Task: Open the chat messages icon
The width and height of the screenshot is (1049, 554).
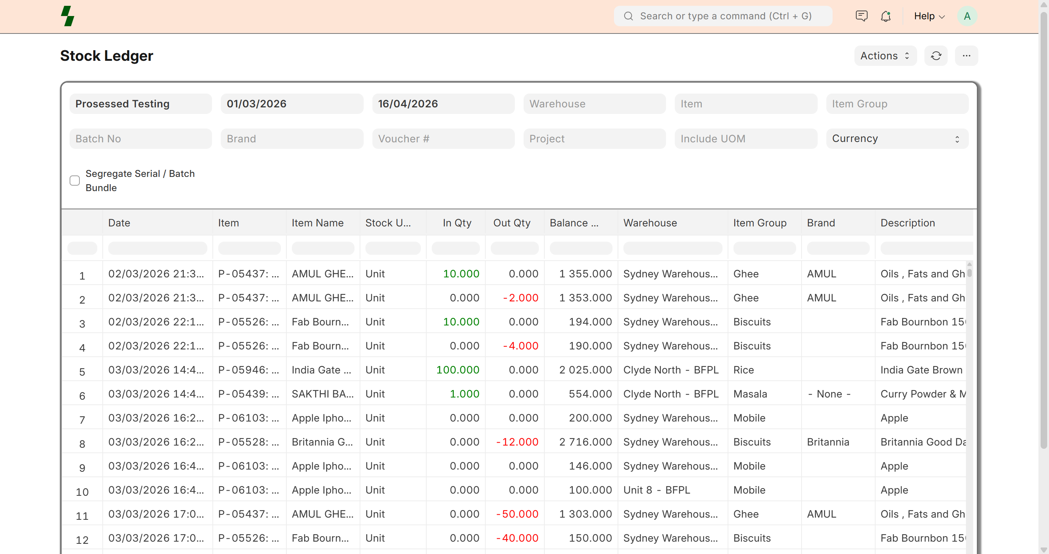Action: pos(861,16)
